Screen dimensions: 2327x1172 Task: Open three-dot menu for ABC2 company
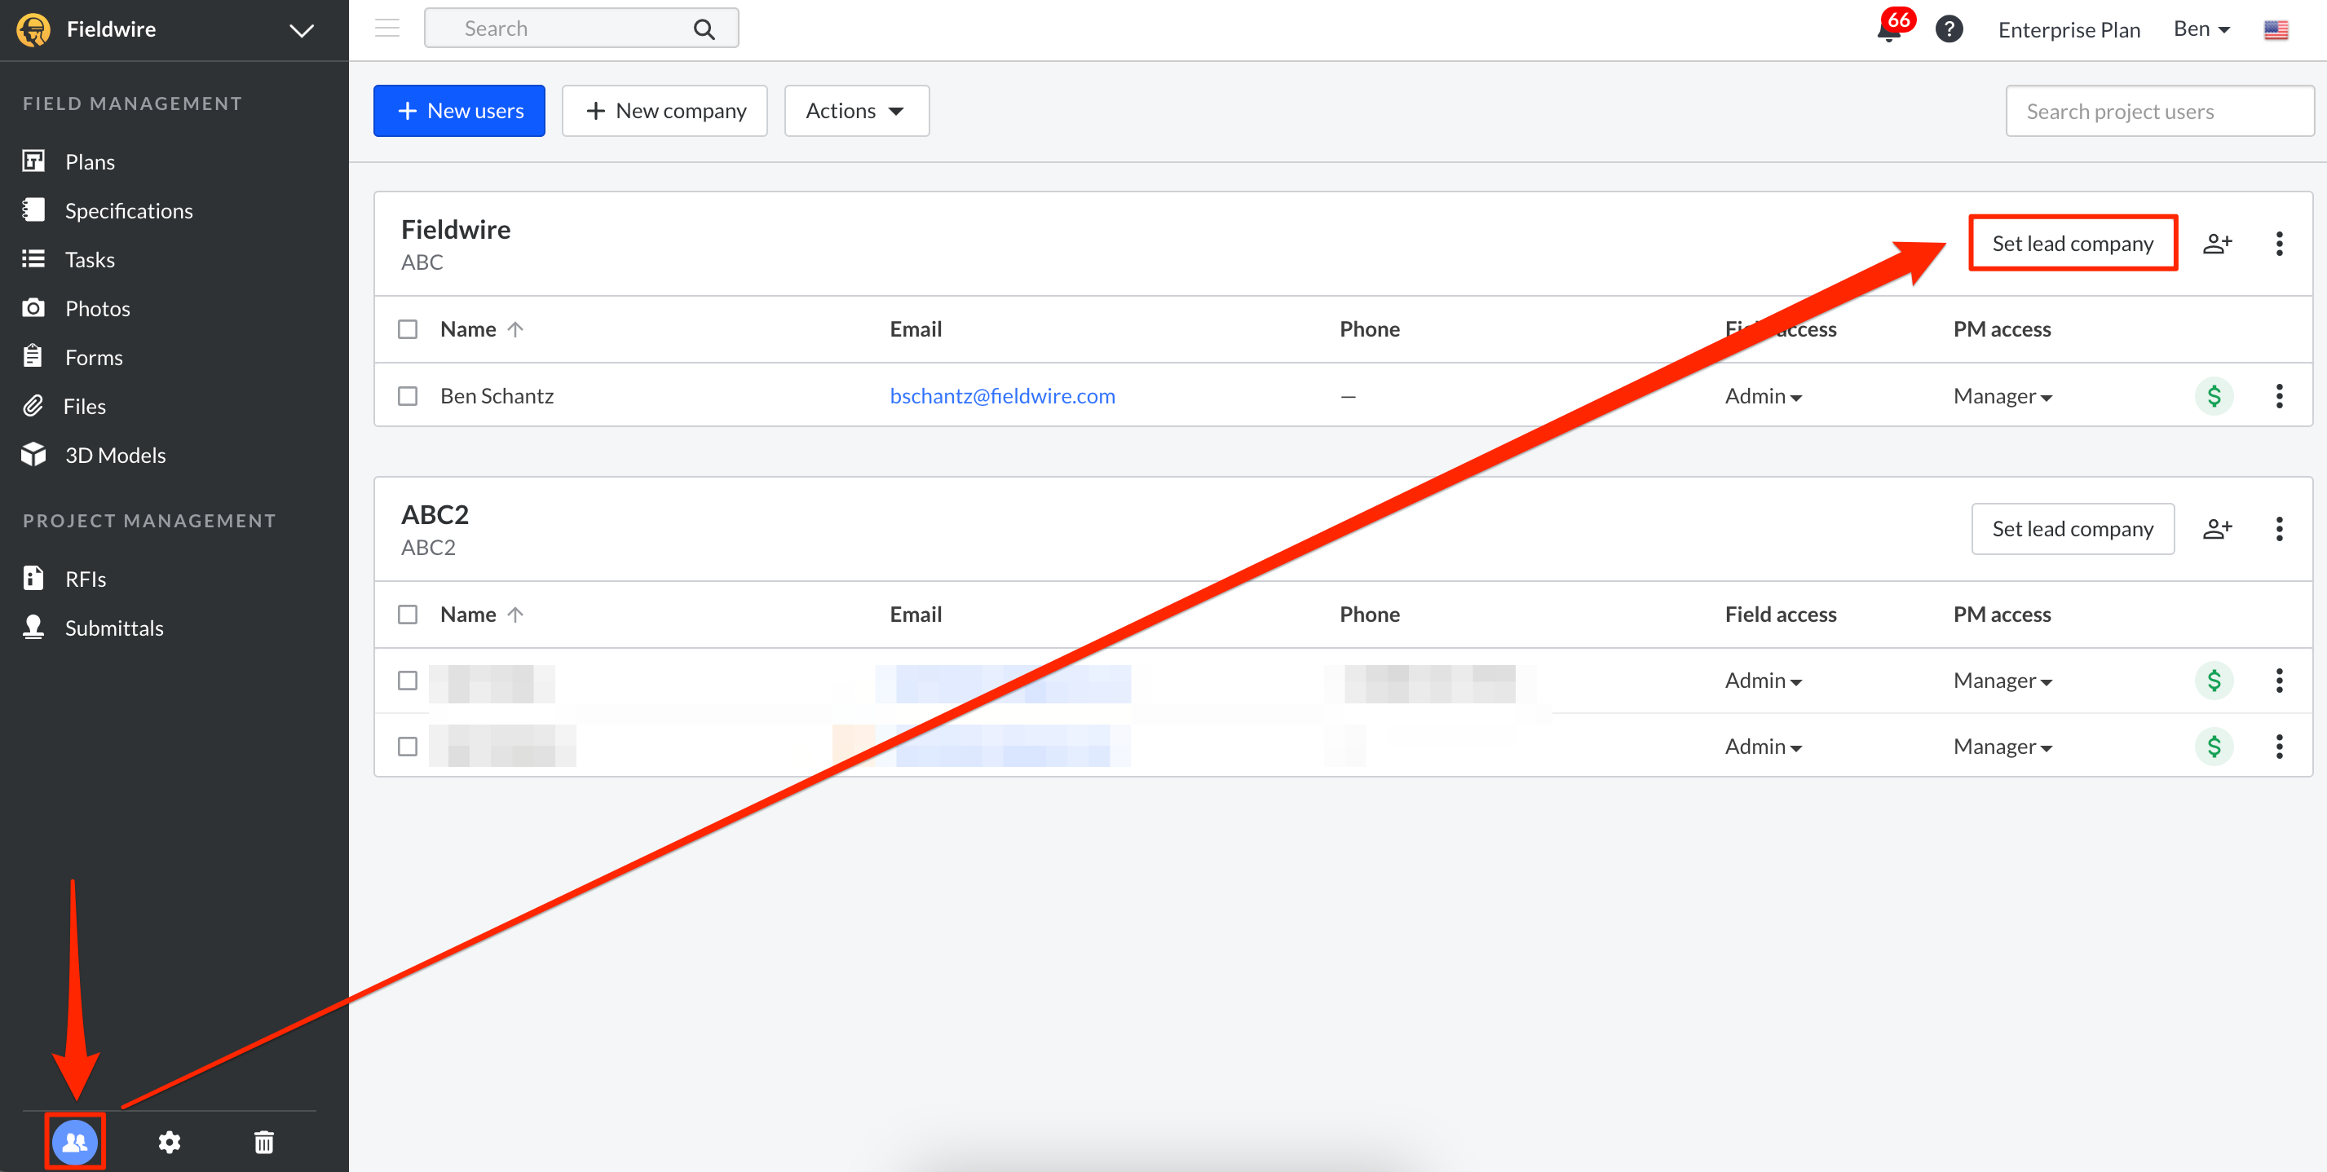coord(2278,529)
